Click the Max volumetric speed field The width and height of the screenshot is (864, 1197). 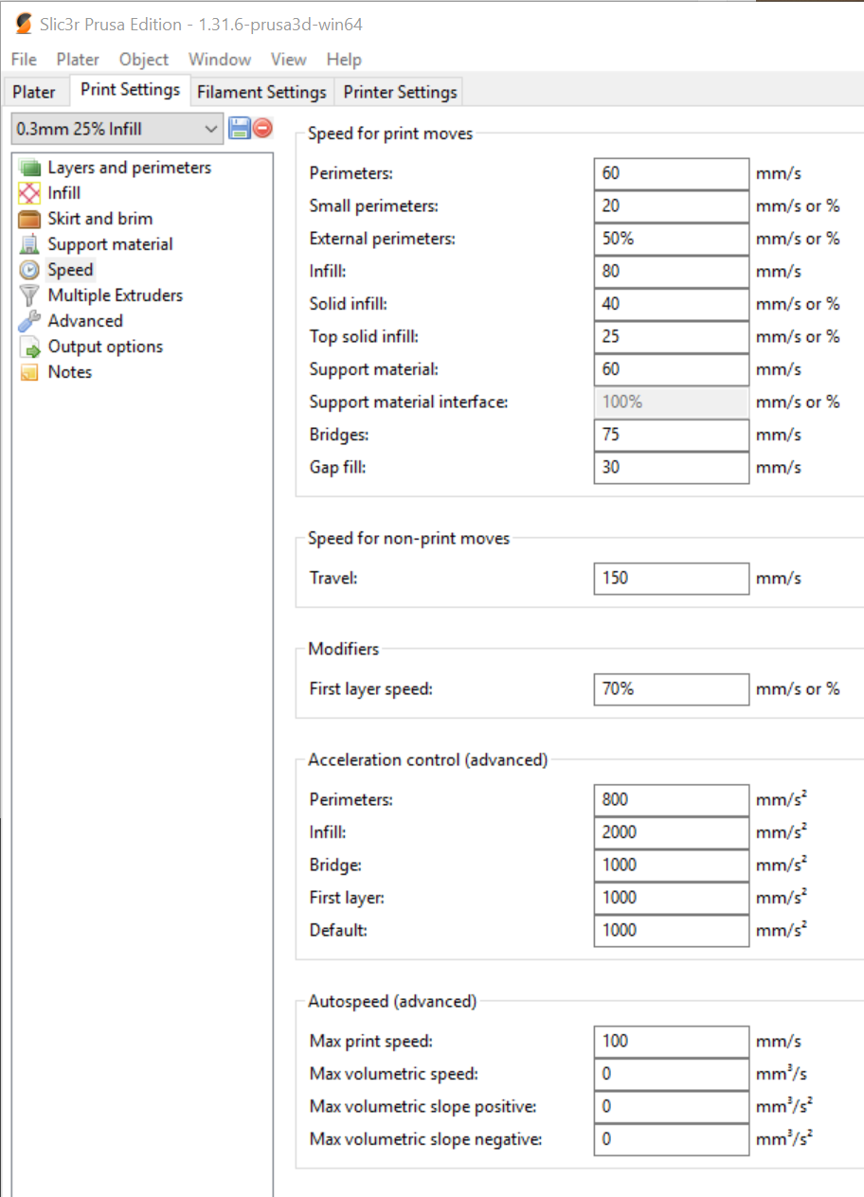click(672, 1073)
